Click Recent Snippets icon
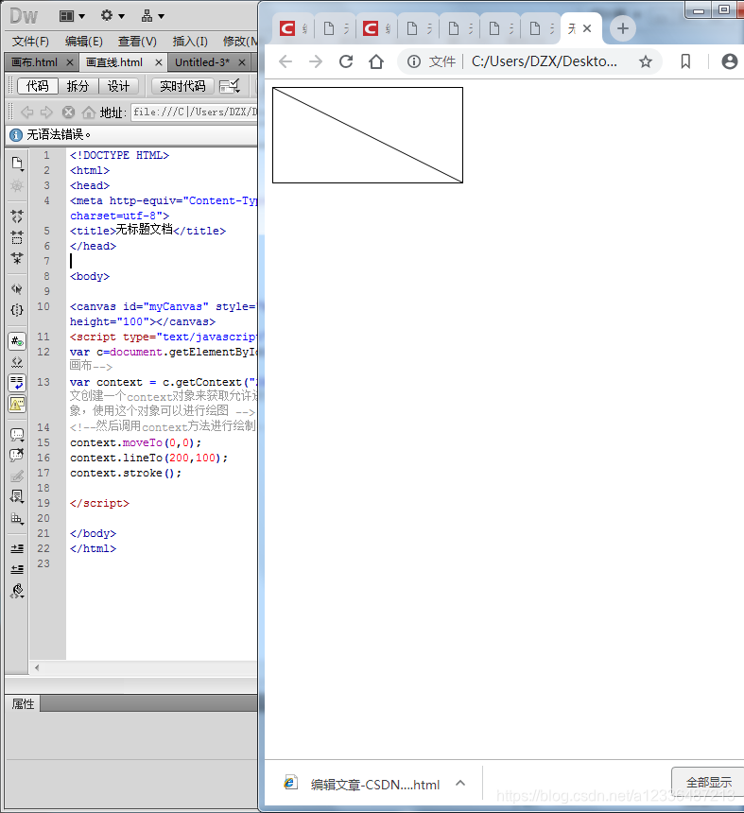The width and height of the screenshot is (744, 813). pos(17,497)
